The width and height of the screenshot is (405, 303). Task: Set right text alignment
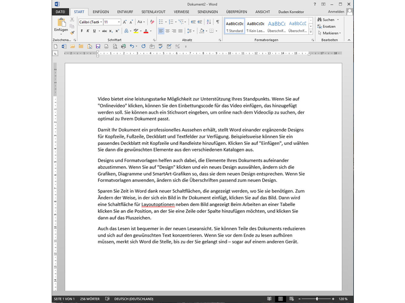(x=174, y=31)
